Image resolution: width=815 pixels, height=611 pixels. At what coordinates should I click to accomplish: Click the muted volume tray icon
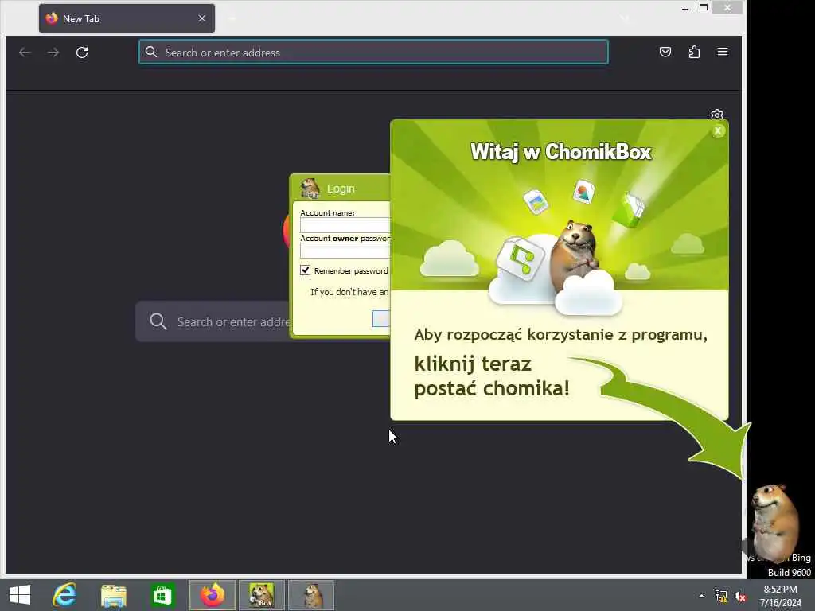tap(740, 597)
